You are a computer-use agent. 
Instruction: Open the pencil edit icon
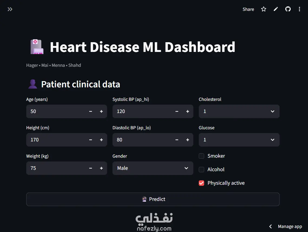click(x=276, y=9)
